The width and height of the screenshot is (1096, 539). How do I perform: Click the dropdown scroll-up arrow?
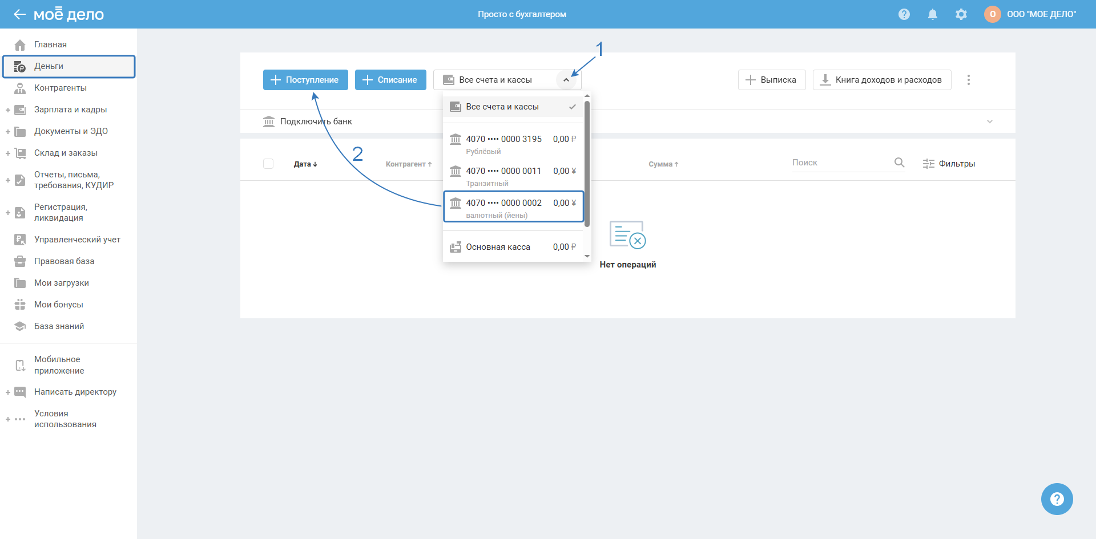587,96
